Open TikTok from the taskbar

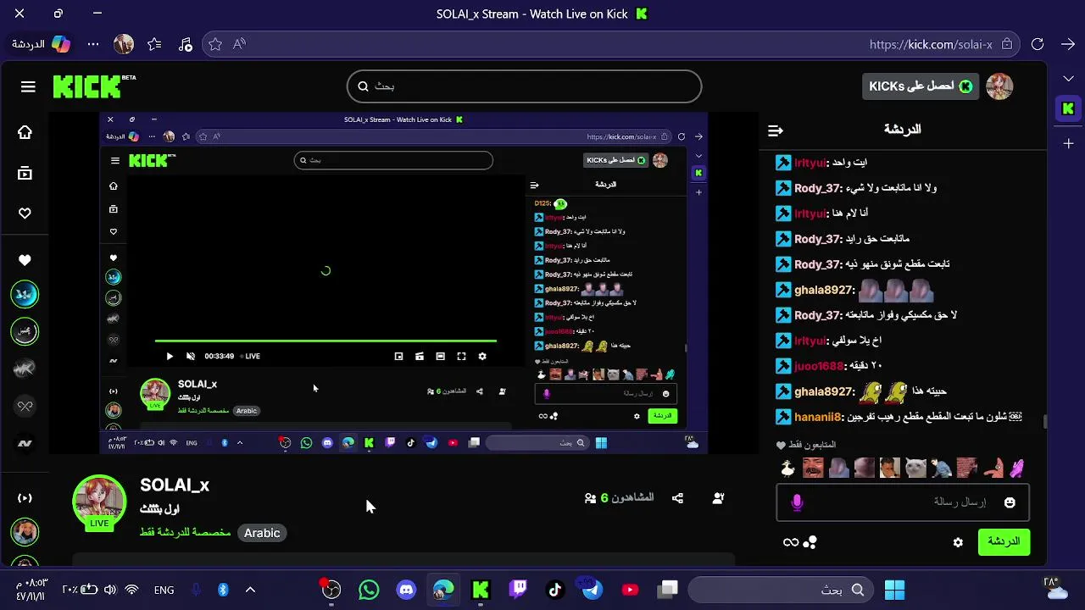pyautogui.click(x=555, y=590)
